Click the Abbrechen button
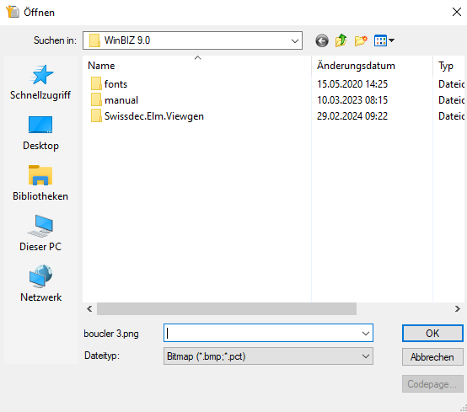 pyautogui.click(x=432, y=356)
